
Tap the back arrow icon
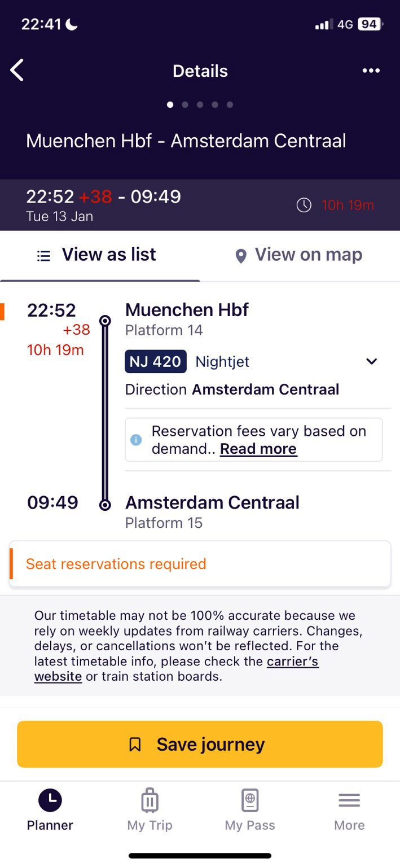17,71
